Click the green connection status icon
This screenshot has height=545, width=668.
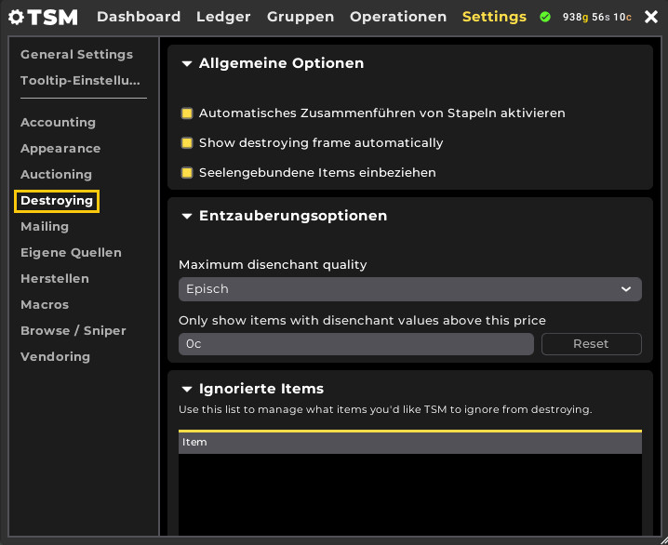(x=545, y=17)
